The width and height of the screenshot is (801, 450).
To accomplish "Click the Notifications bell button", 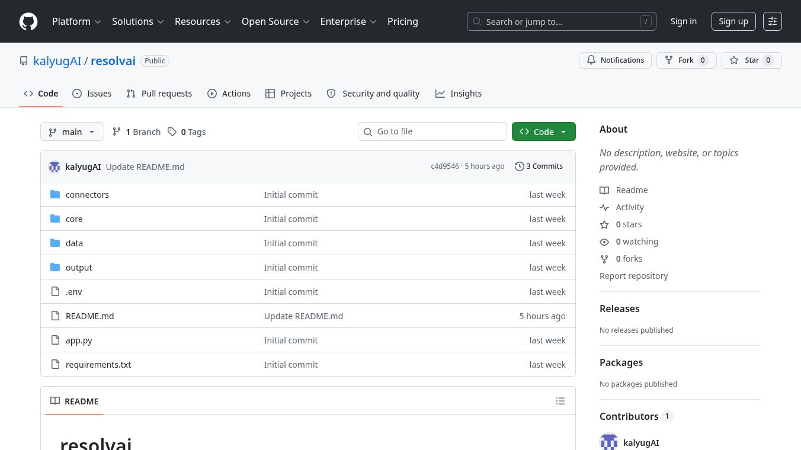I will [615, 60].
